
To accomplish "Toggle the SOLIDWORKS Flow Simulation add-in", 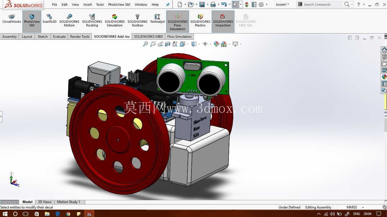I will point(178,22).
